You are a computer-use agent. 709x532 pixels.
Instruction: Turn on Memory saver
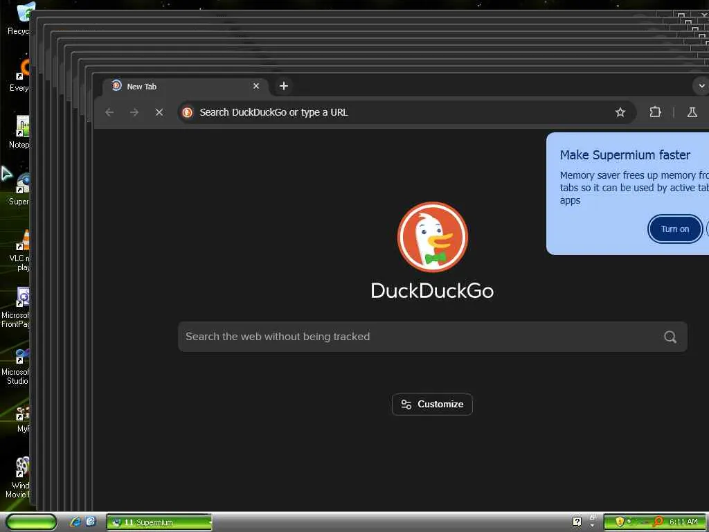tap(674, 229)
